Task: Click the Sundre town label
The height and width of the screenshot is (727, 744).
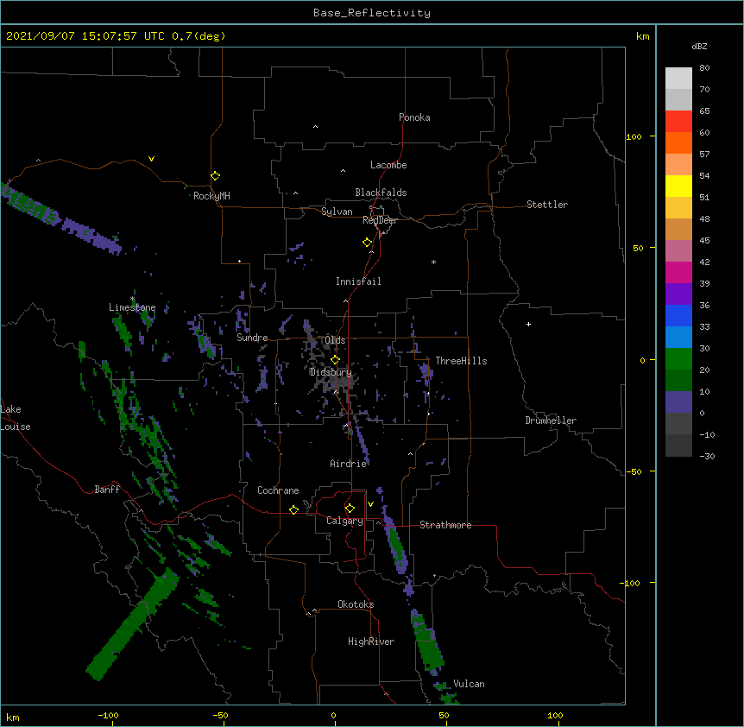Action: [x=252, y=338]
